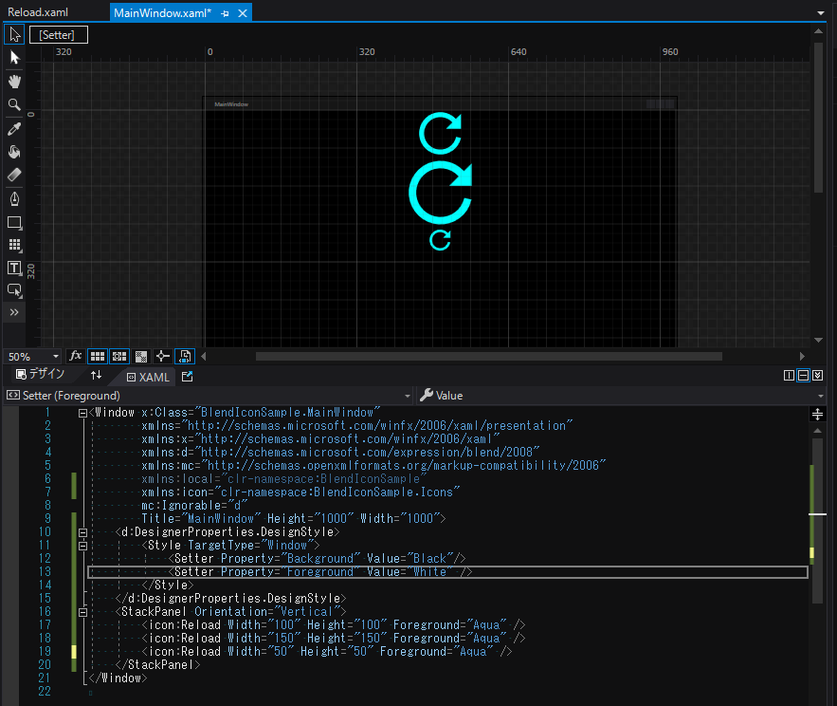Click the xmlns:icon namespace on line 7

(300, 492)
